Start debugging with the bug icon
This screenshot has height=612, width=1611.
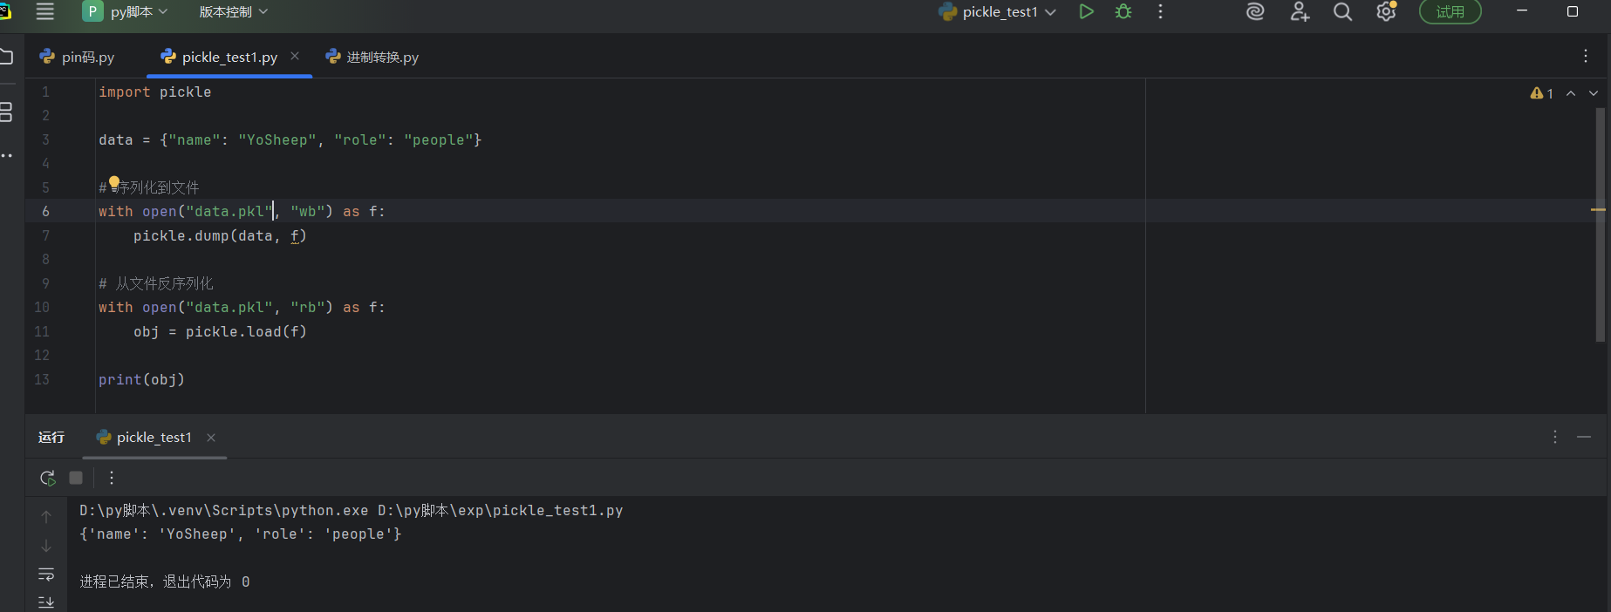1123,12
